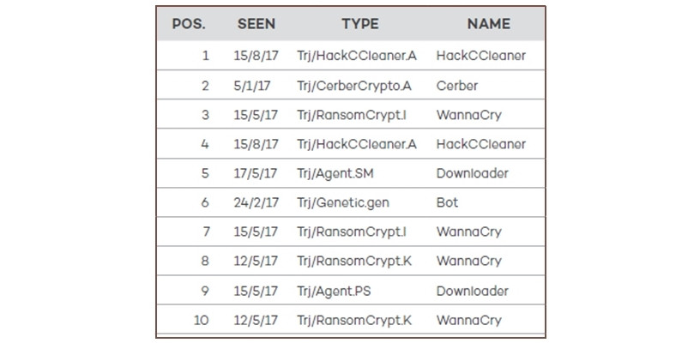
Task: Click position number 10 cell
Action: point(202,320)
